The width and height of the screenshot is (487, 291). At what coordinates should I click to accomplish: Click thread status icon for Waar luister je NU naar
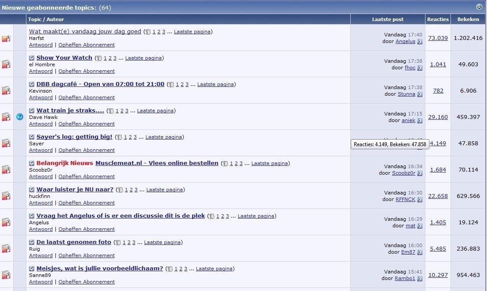point(6,196)
